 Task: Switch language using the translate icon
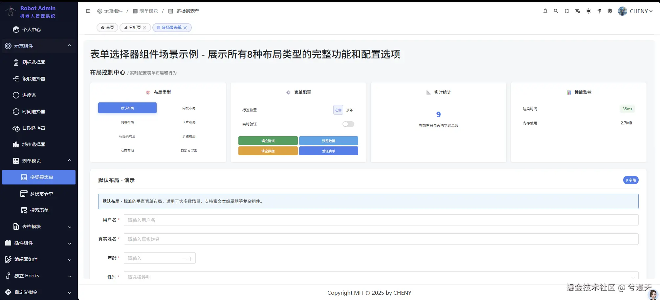pos(578,11)
